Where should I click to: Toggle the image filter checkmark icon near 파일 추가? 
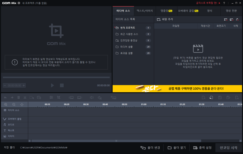point(232,20)
